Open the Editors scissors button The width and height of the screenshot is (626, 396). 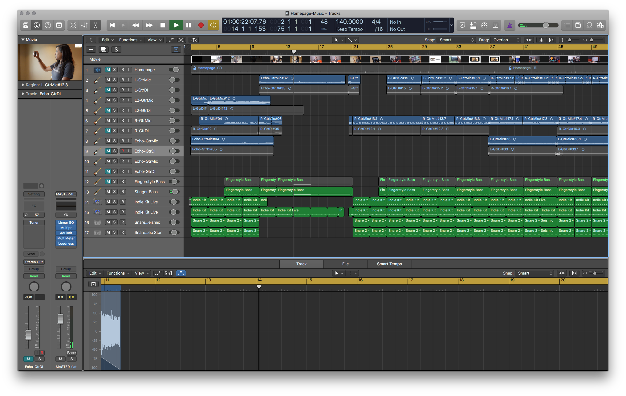pyautogui.click(x=96, y=25)
